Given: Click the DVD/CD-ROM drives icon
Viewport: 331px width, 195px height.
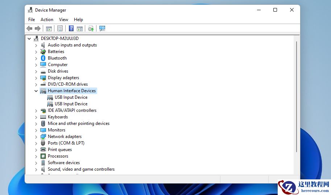Looking at the screenshot, I should (43, 84).
